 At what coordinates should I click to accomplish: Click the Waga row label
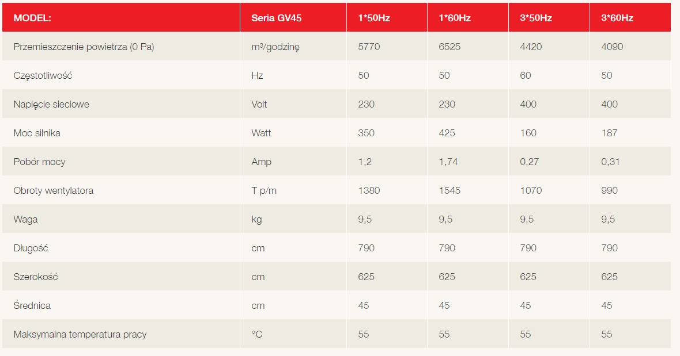click(x=25, y=219)
